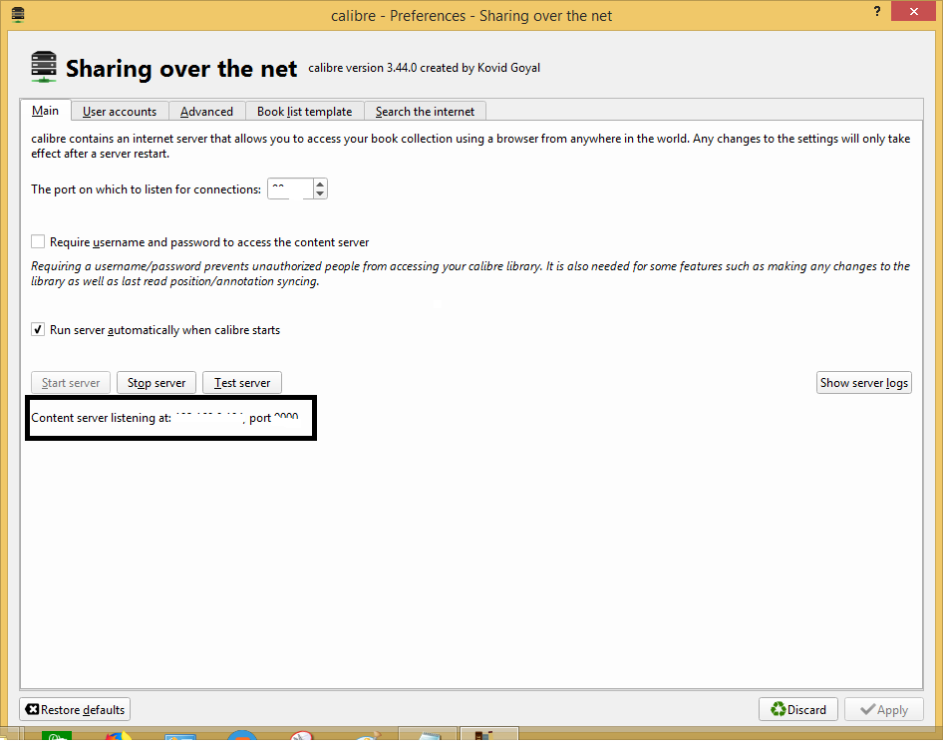Image resolution: width=943 pixels, height=747 pixels.
Task: Open the Search the internet tab
Action: pos(425,112)
